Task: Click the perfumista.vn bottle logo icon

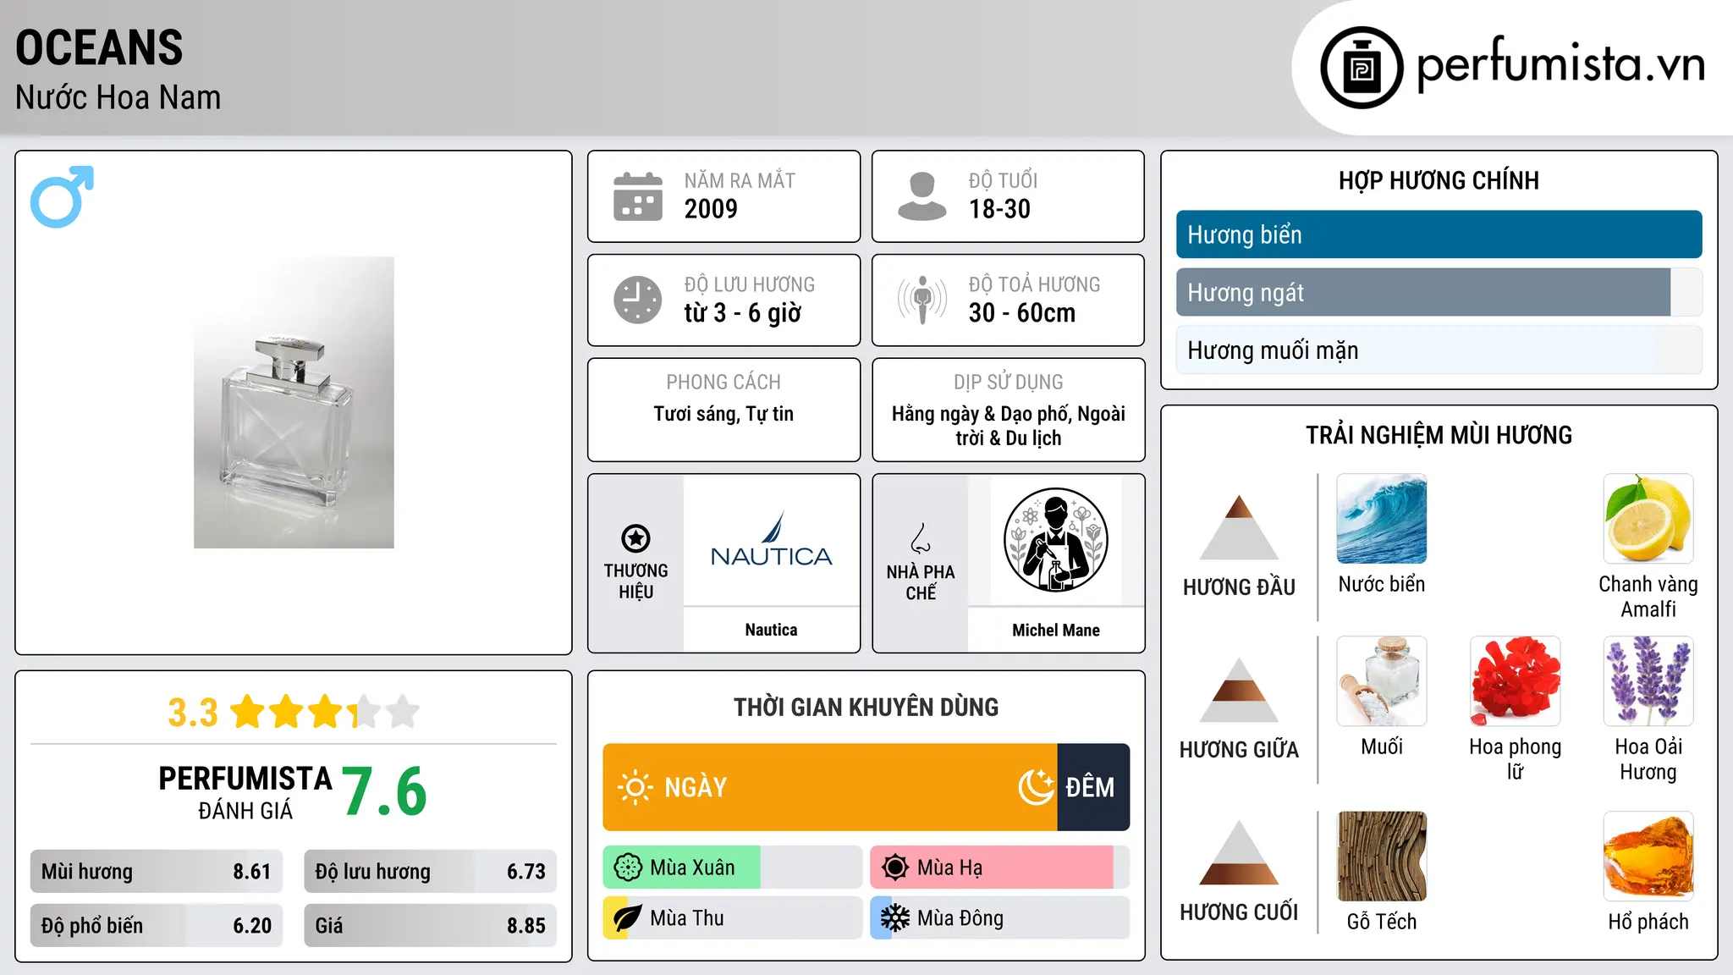Action: click(x=1362, y=68)
